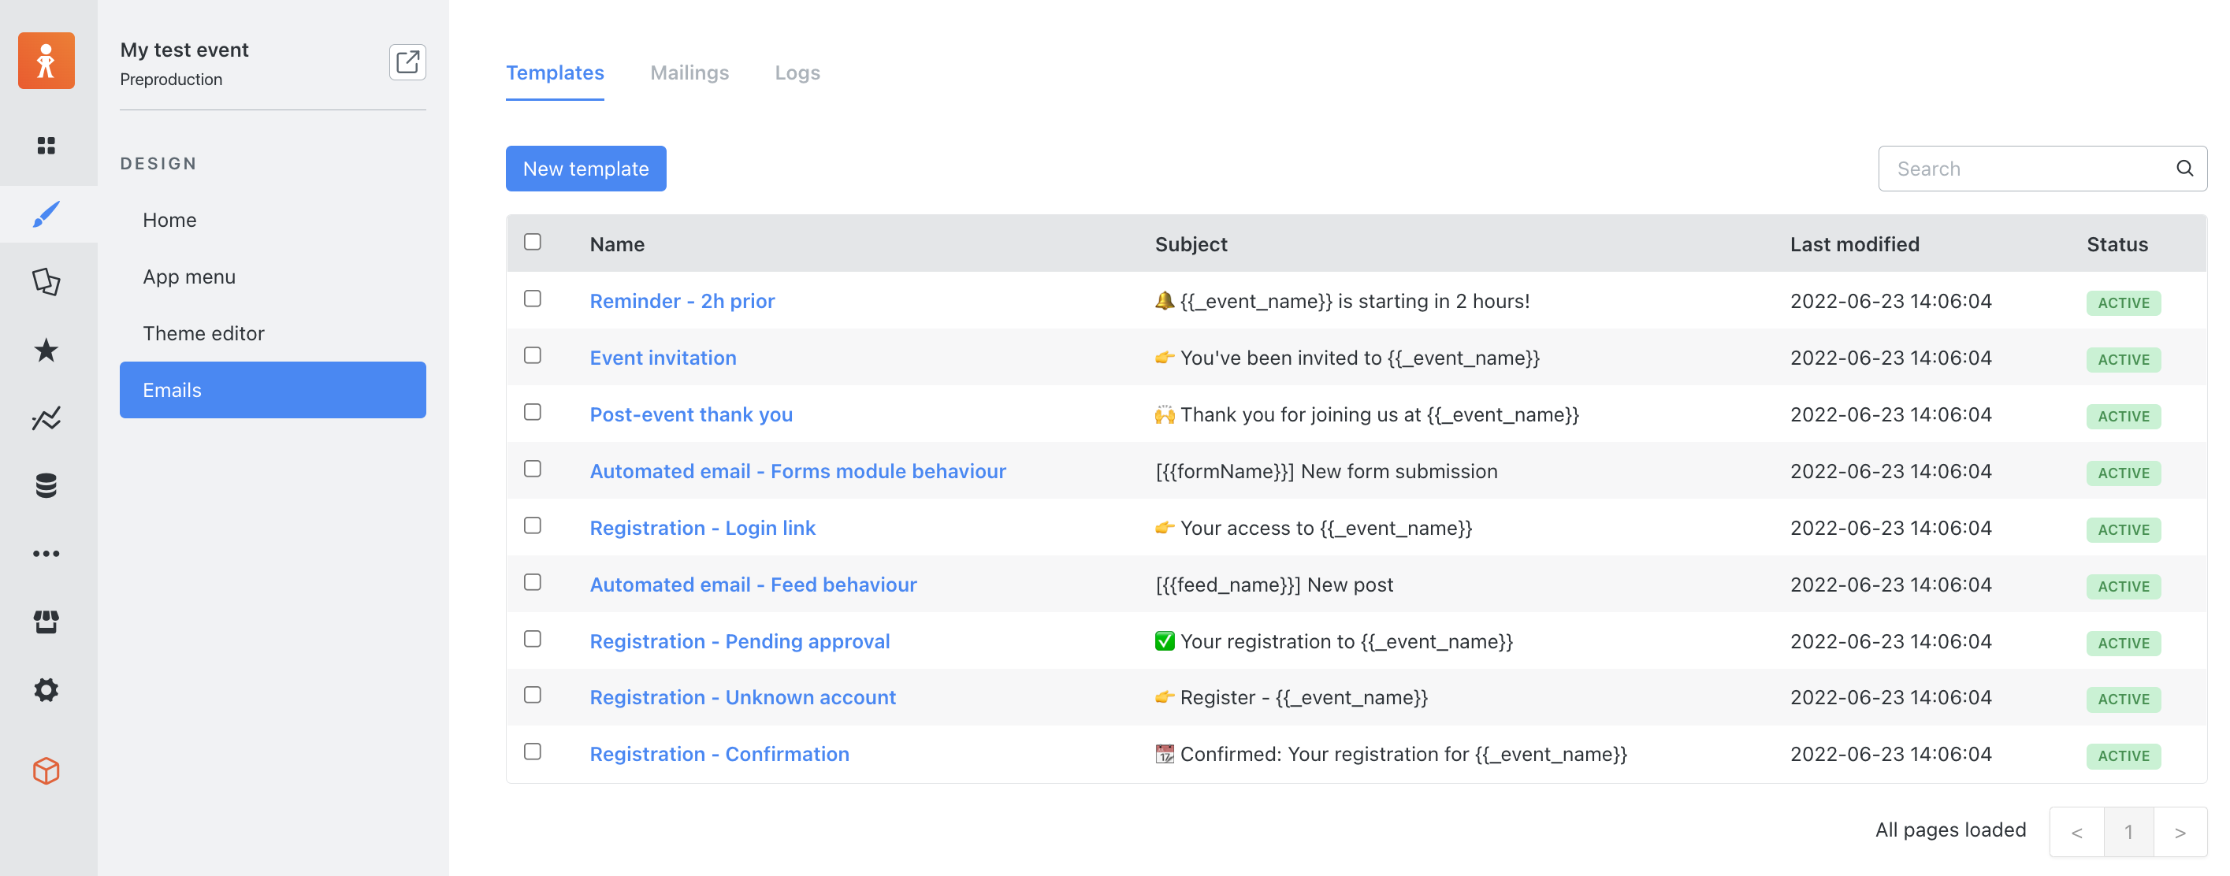Open the overlapping cards sidebar icon
The width and height of the screenshot is (2230, 876).
tap(46, 281)
